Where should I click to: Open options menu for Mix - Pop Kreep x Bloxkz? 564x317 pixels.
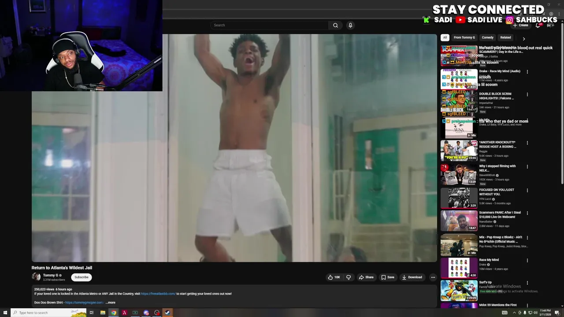pyautogui.click(x=527, y=238)
